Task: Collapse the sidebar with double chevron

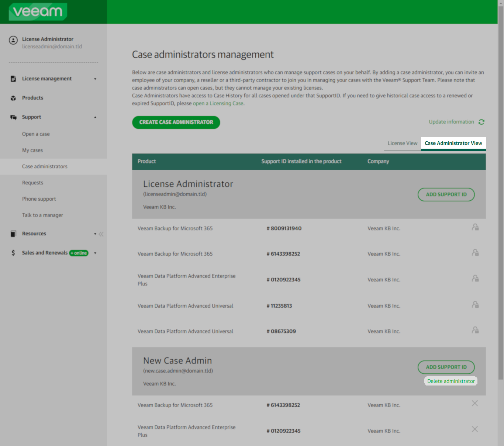Action: 101,234
